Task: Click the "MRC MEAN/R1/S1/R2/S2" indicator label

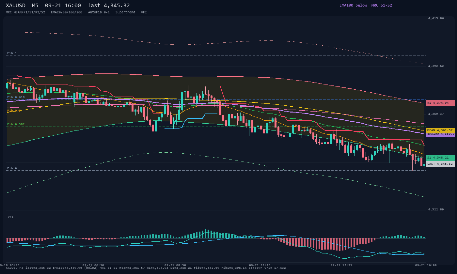Action: (x=25, y=12)
